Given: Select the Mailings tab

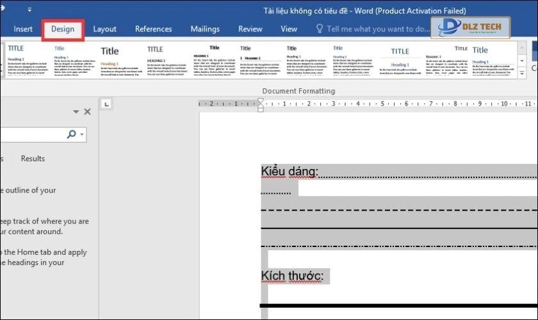Looking at the screenshot, I should point(205,29).
